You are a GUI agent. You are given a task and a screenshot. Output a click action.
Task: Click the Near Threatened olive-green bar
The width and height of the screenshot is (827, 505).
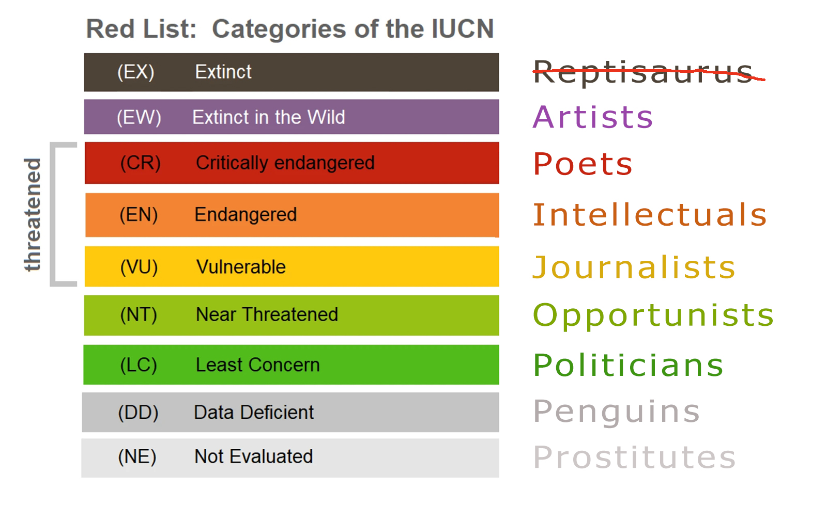pyautogui.click(x=292, y=315)
